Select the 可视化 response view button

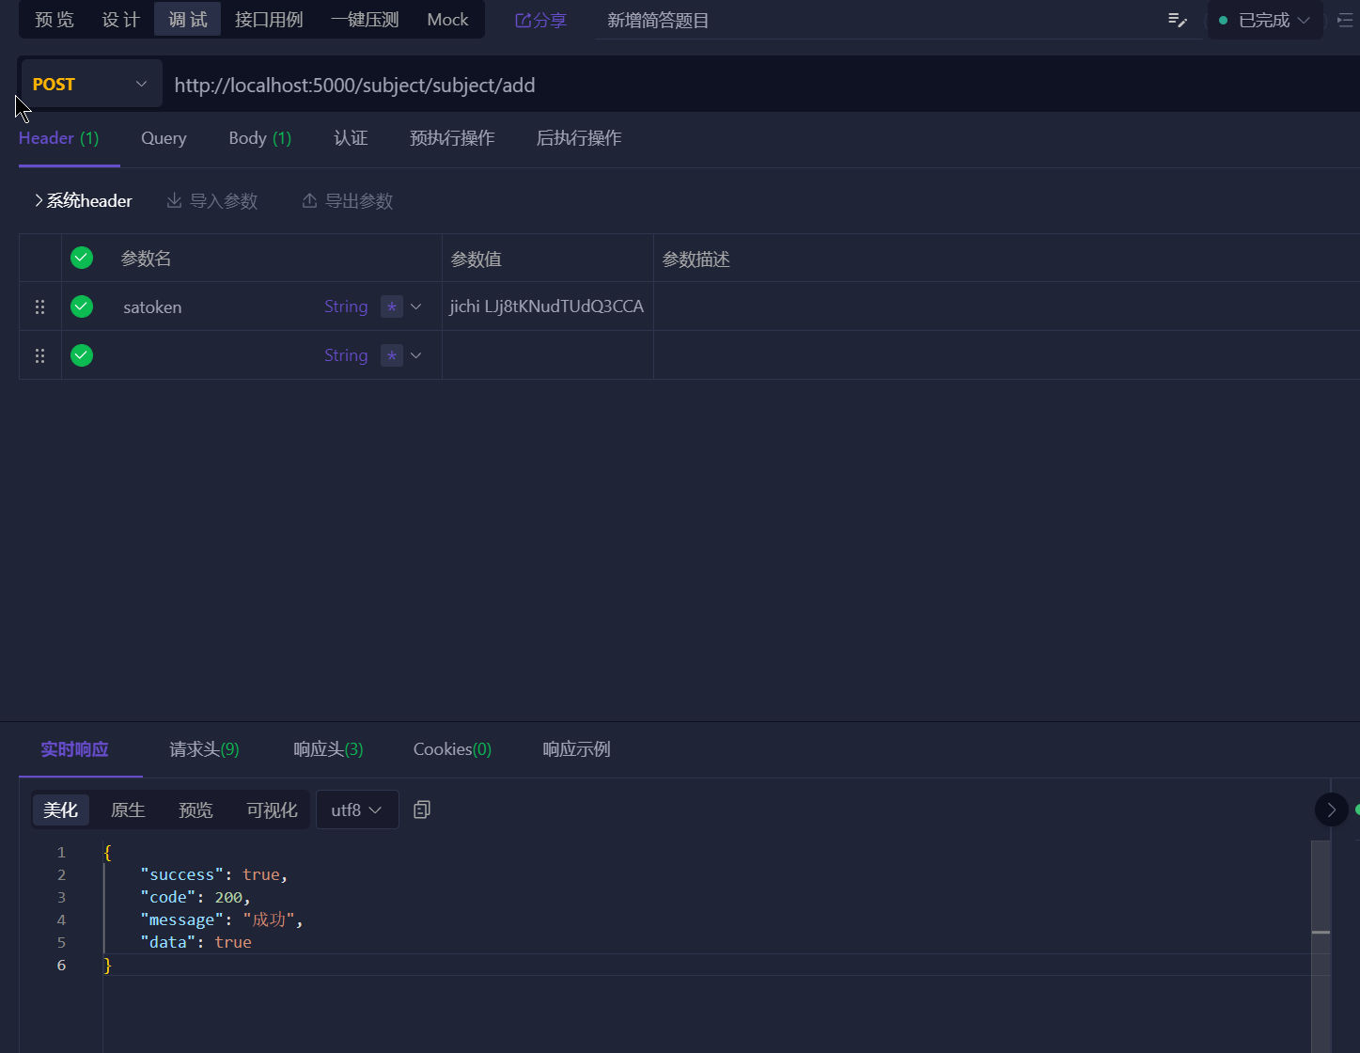[x=272, y=809]
